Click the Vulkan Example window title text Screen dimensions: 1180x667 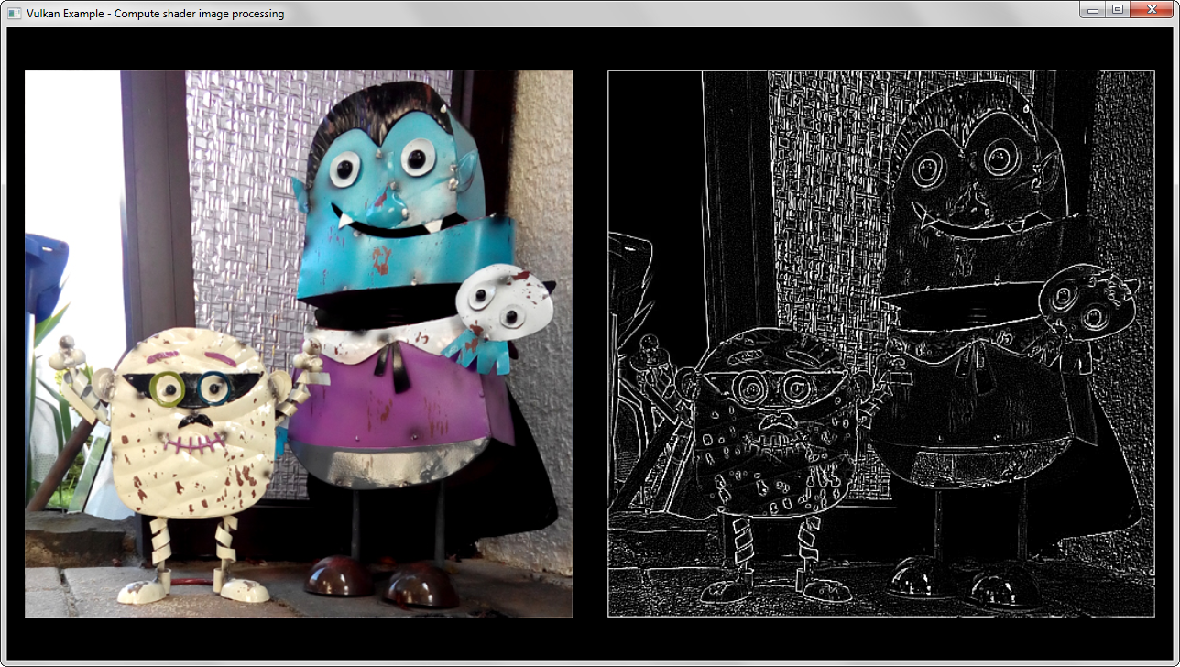pyautogui.click(x=155, y=14)
